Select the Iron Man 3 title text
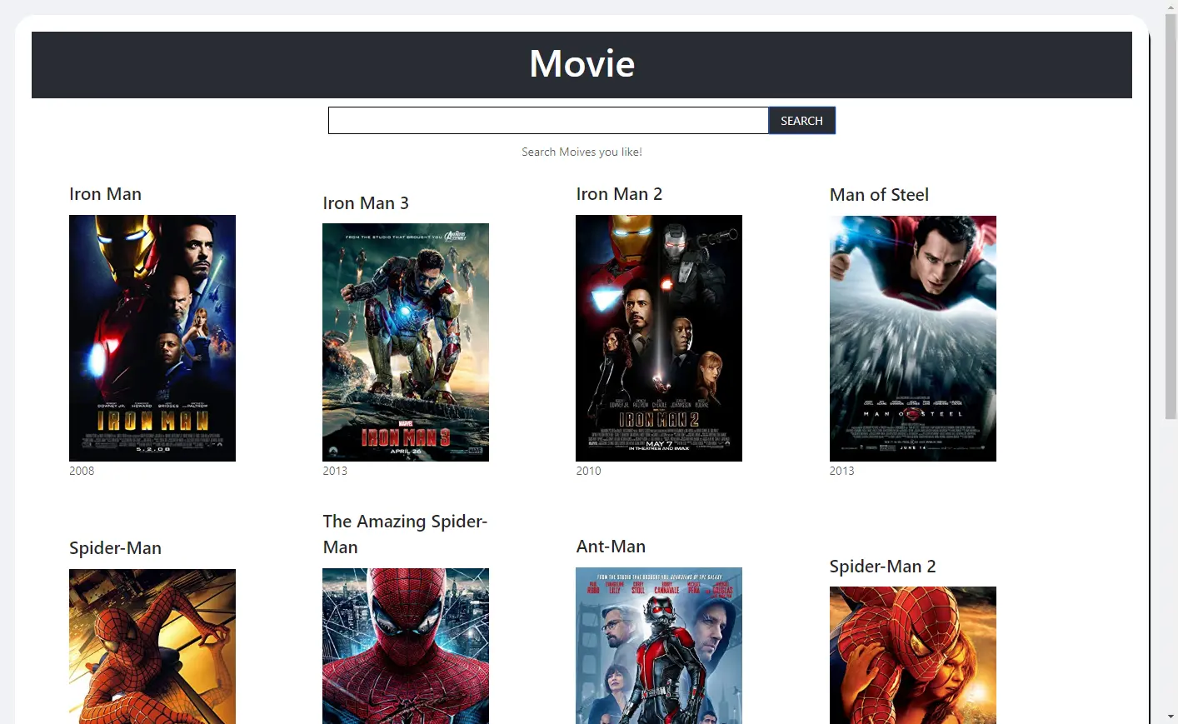Image resolution: width=1178 pixels, height=724 pixels. 366,203
